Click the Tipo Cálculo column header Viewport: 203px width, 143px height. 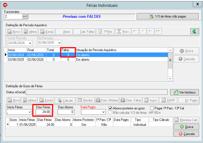coord(161,120)
